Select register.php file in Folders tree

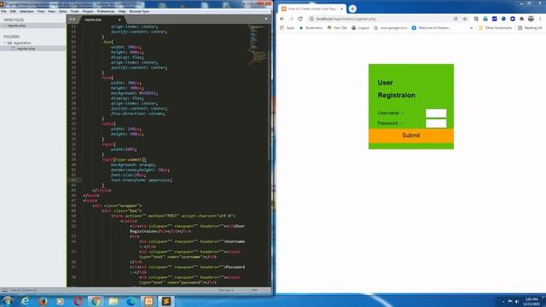click(26, 49)
